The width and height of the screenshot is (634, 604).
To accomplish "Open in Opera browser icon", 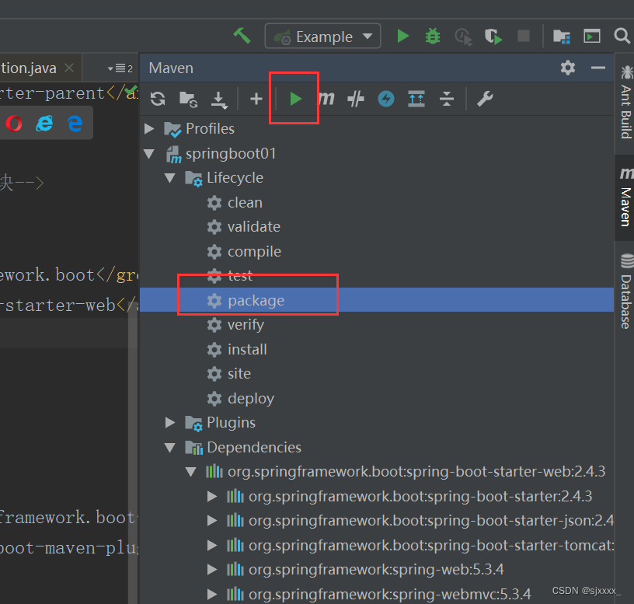I will 14,124.
